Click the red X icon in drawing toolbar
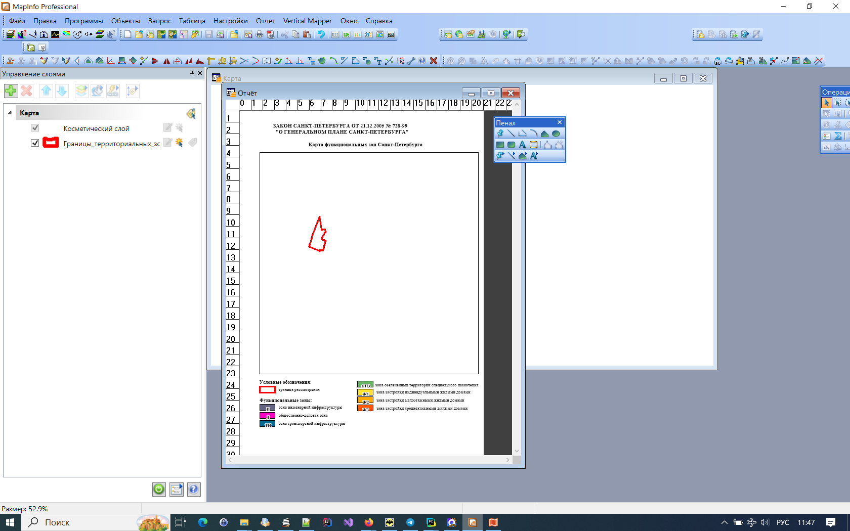 pos(434,61)
